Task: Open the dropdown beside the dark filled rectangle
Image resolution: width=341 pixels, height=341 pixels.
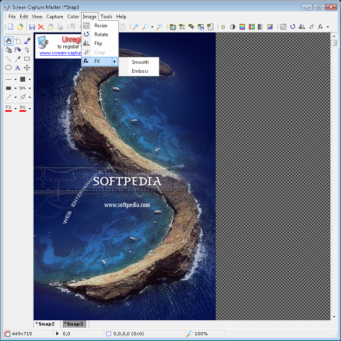Action: point(15,88)
